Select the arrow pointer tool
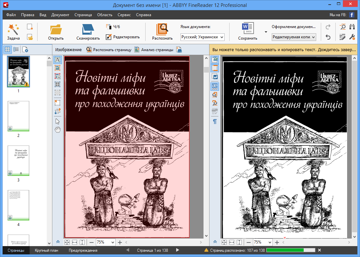This screenshot has height=257, width=360. click(57, 121)
